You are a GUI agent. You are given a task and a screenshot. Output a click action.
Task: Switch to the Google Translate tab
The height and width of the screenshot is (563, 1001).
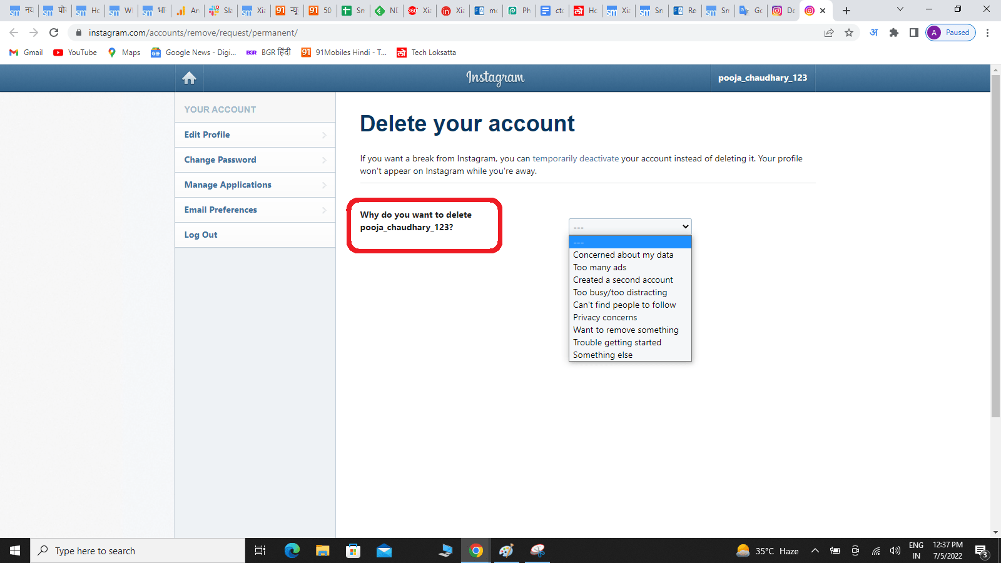[751, 11]
